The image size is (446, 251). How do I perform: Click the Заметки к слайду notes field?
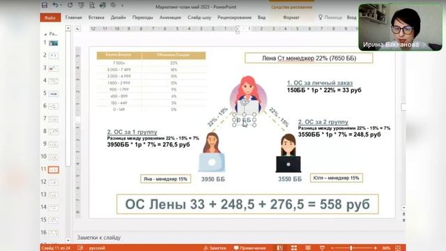(99, 237)
